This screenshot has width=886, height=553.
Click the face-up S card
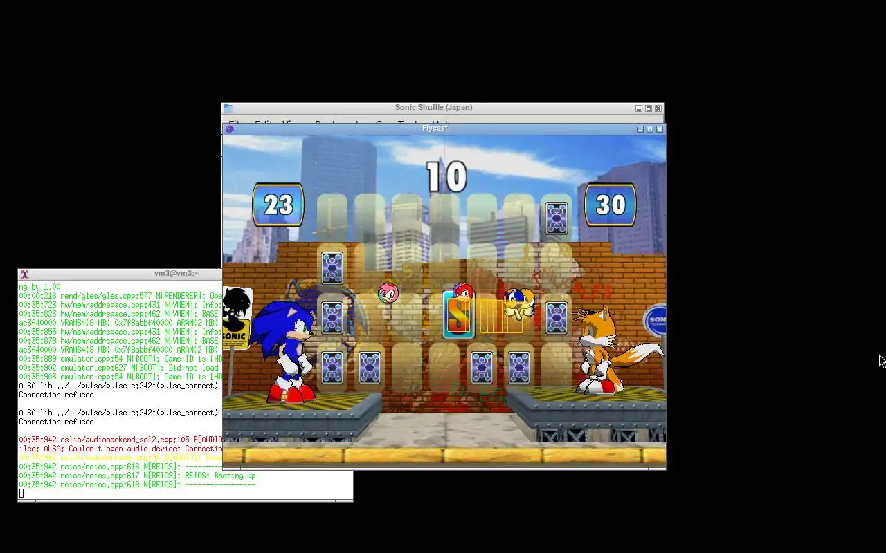click(x=459, y=315)
